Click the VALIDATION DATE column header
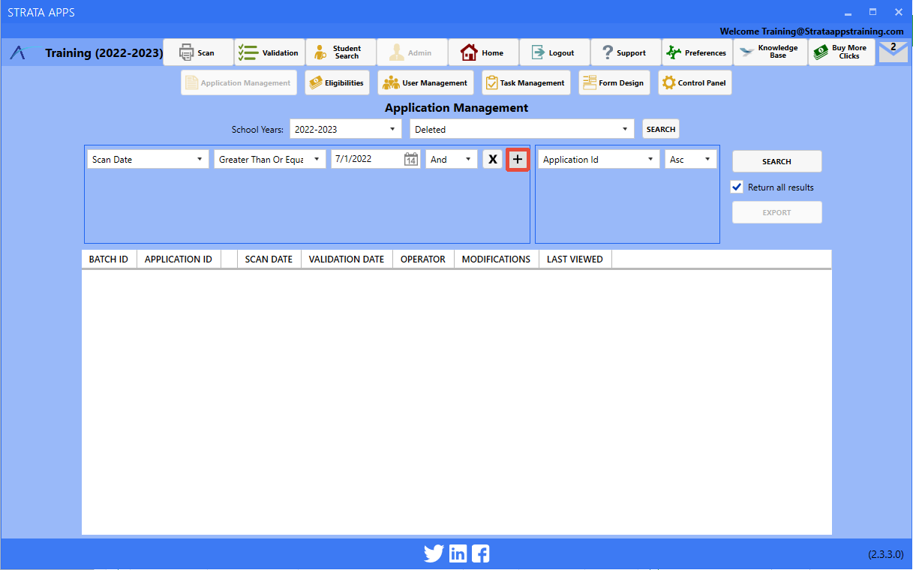 point(347,259)
